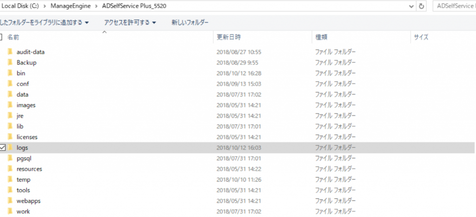
Task: Click the images folder icon
Action: pyautogui.click(x=10, y=105)
